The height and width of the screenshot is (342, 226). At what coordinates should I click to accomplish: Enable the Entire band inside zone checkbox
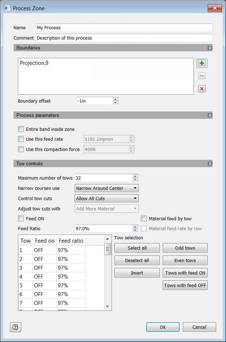(x=21, y=129)
